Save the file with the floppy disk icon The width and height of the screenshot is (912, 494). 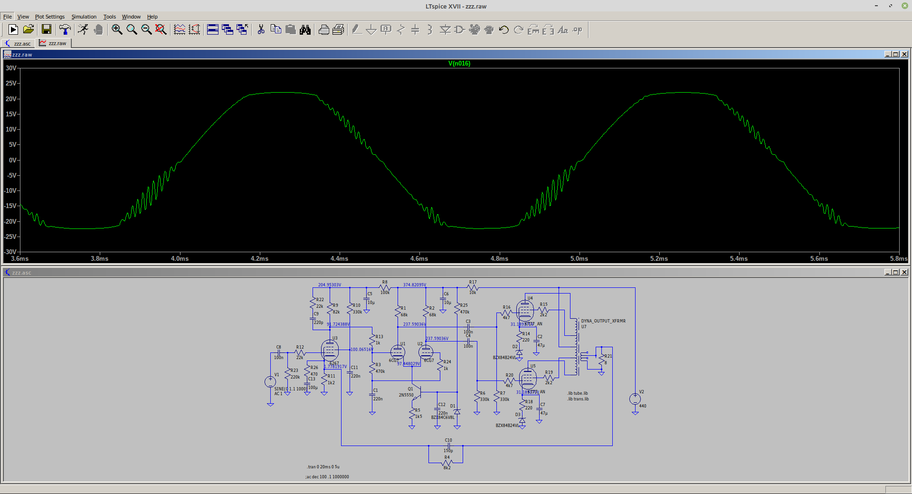point(47,29)
